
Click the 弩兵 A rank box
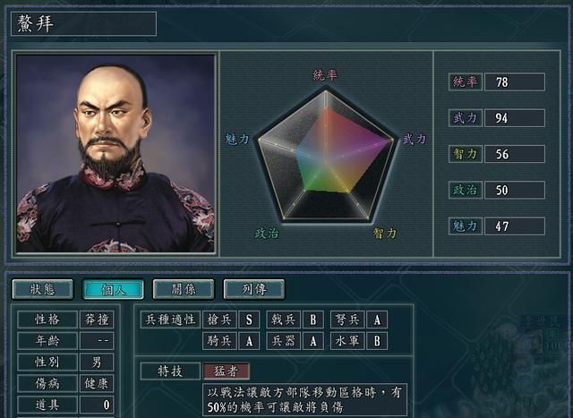coord(377,320)
